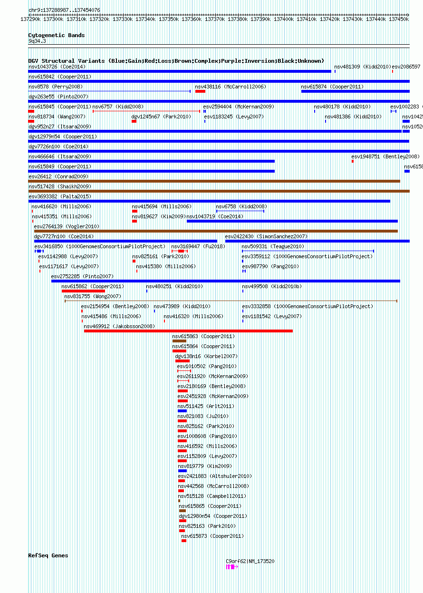The width and height of the screenshot is (423, 593).
Task: Click nsv819779 (Kim2009) label
Action: (x=205, y=466)
